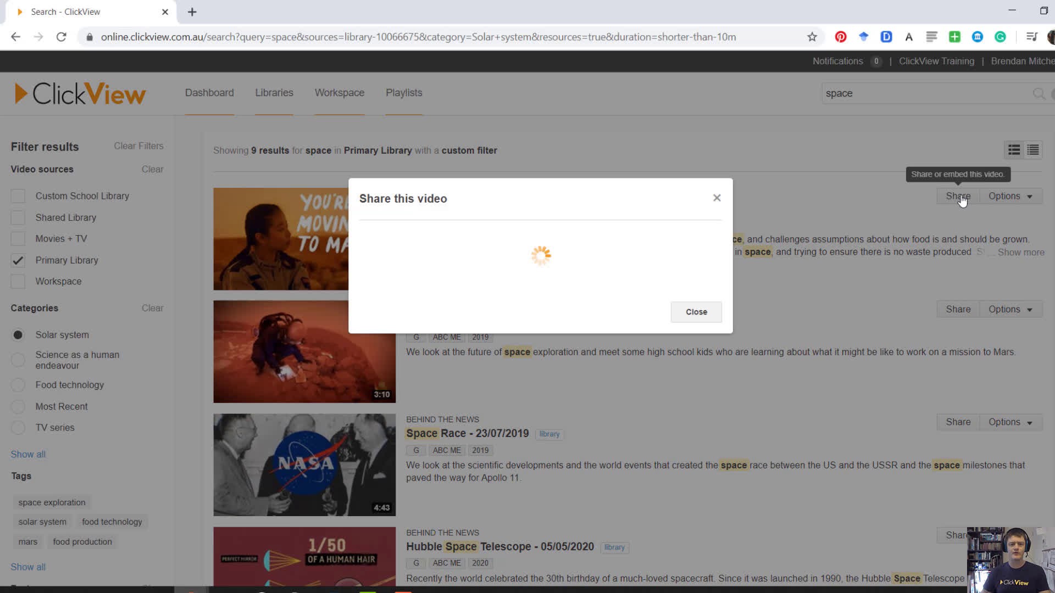Open ClickView Training link

click(936, 61)
